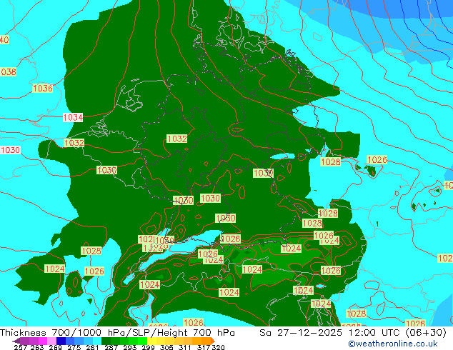
Task: Click the legend value 269
Action: click(56, 347)
